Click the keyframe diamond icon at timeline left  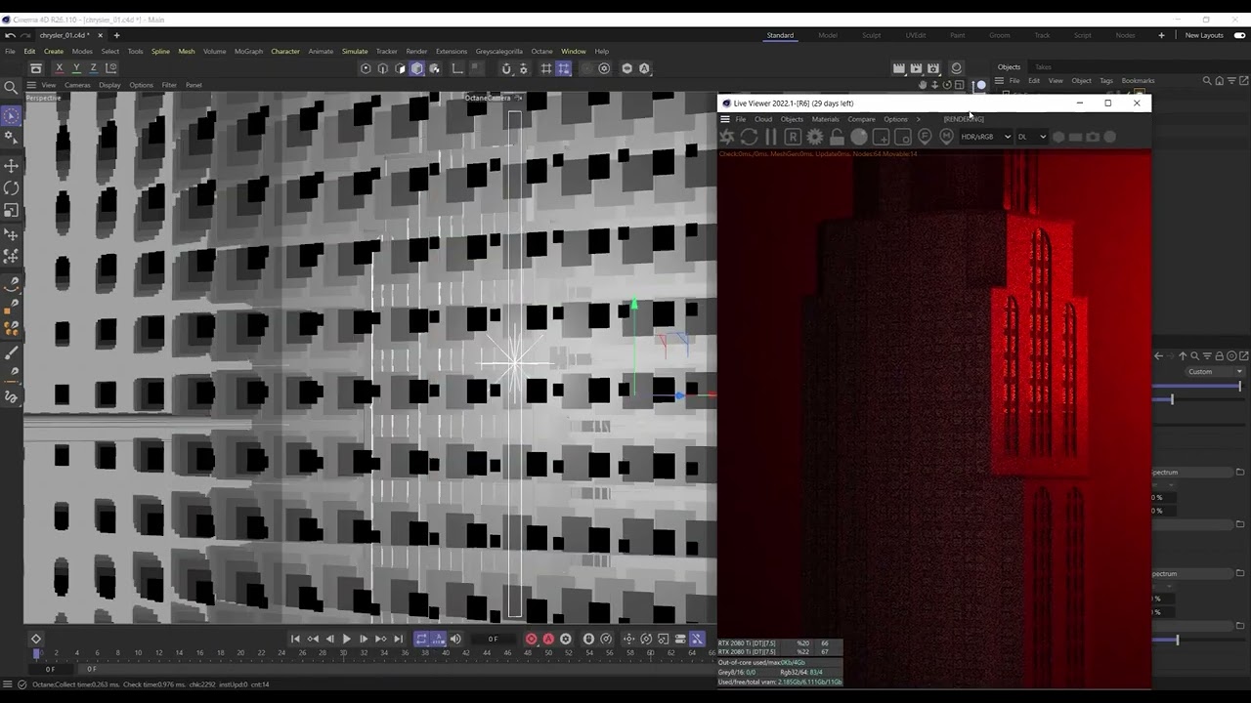pyautogui.click(x=36, y=640)
